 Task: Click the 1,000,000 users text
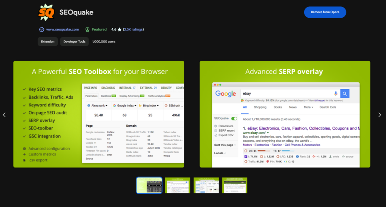104,41
